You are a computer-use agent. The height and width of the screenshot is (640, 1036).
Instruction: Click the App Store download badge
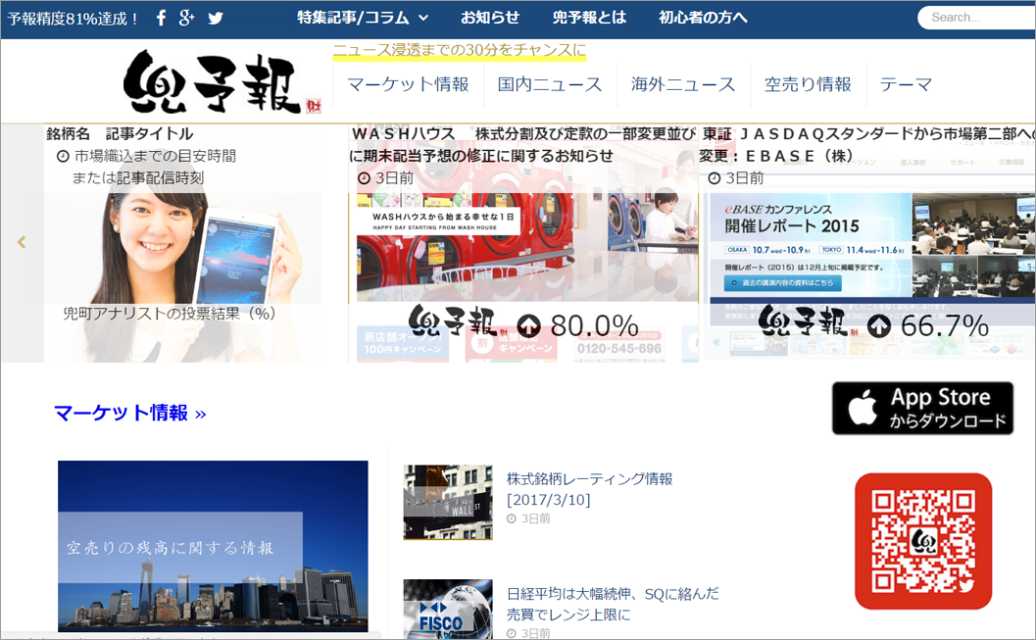point(922,408)
